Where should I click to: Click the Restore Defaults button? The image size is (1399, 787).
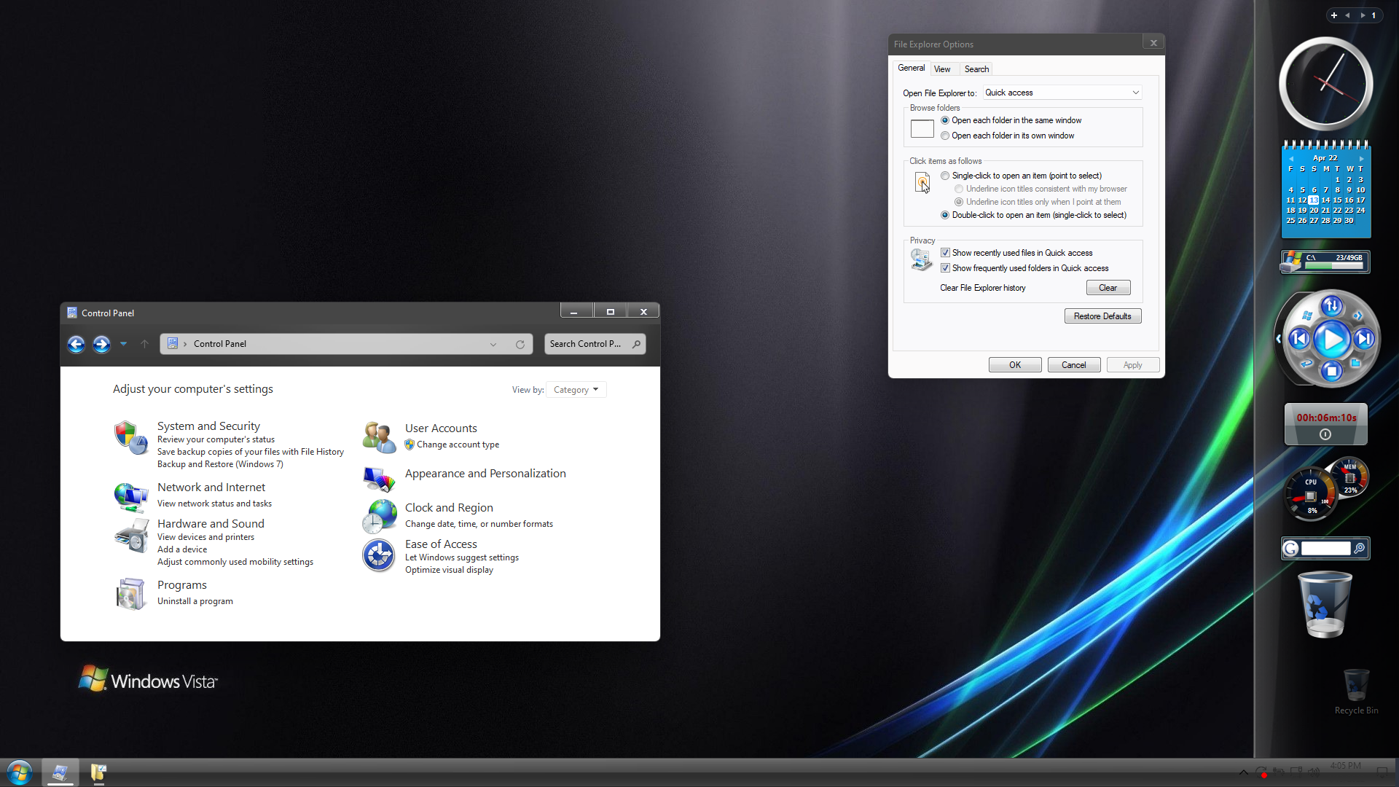pyautogui.click(x=1102, y=316)
